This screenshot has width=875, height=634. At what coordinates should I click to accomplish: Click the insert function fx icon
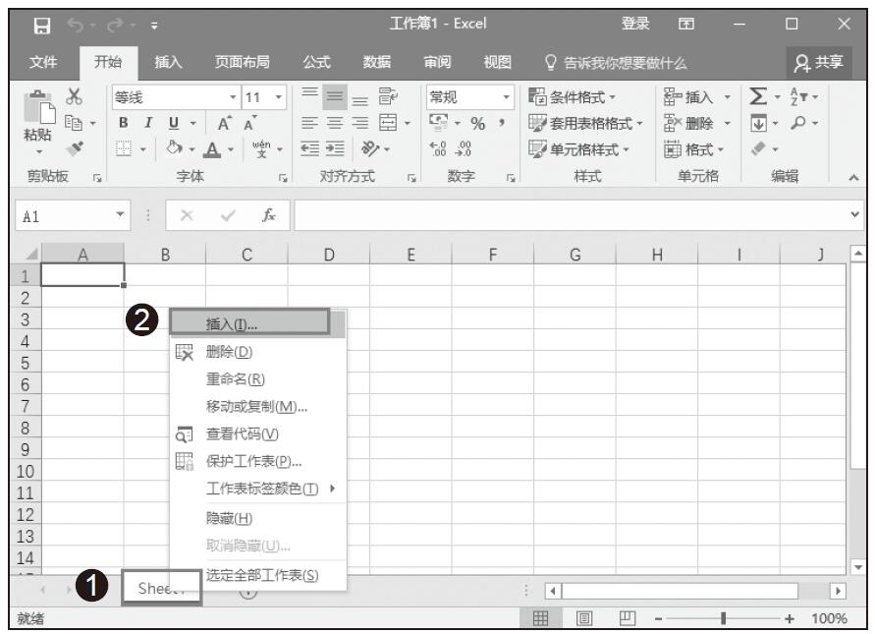coord(269,213)
